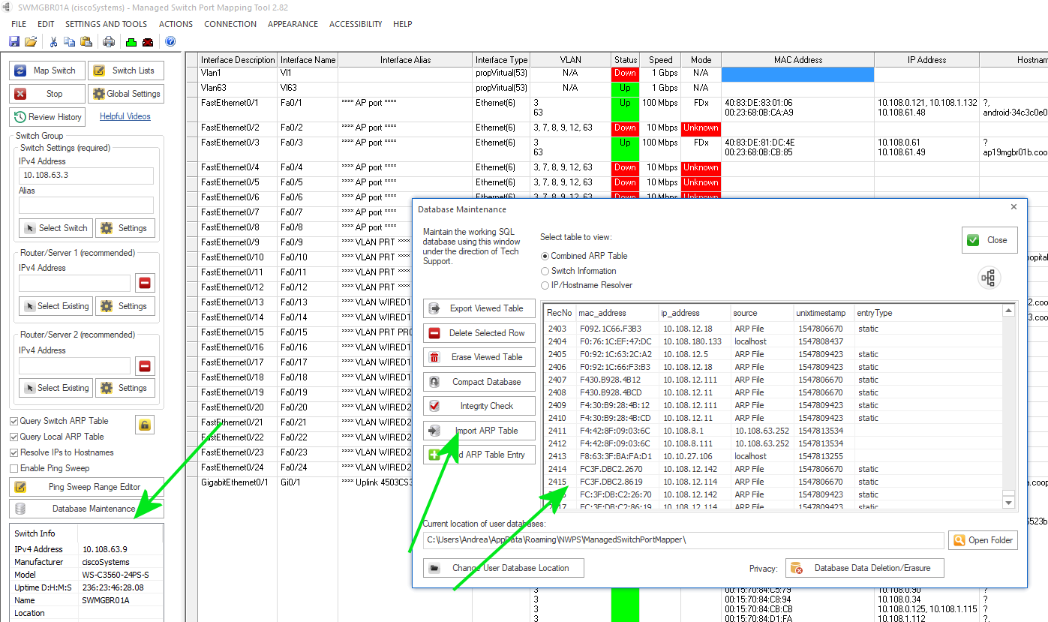Click the Alias input field

pos(86,205)
